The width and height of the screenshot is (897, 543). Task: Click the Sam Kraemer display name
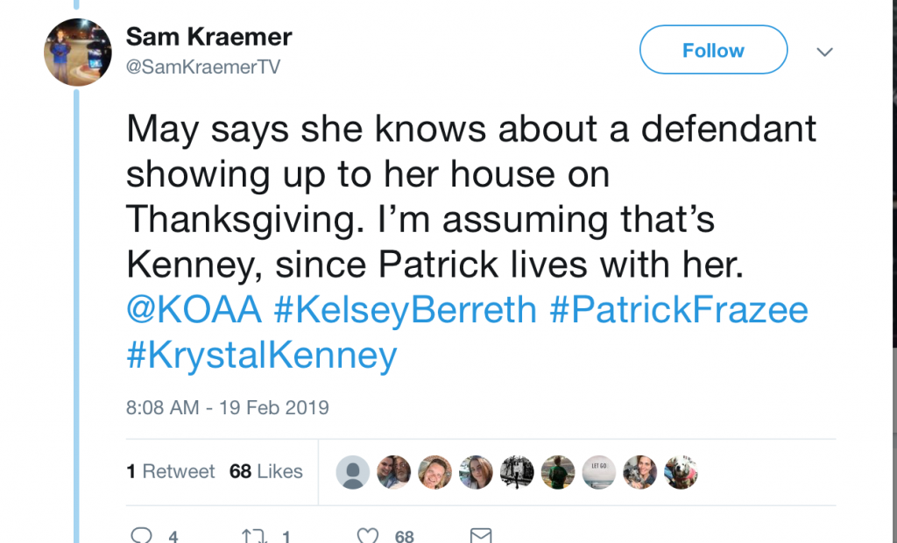(x=209, y=37)
